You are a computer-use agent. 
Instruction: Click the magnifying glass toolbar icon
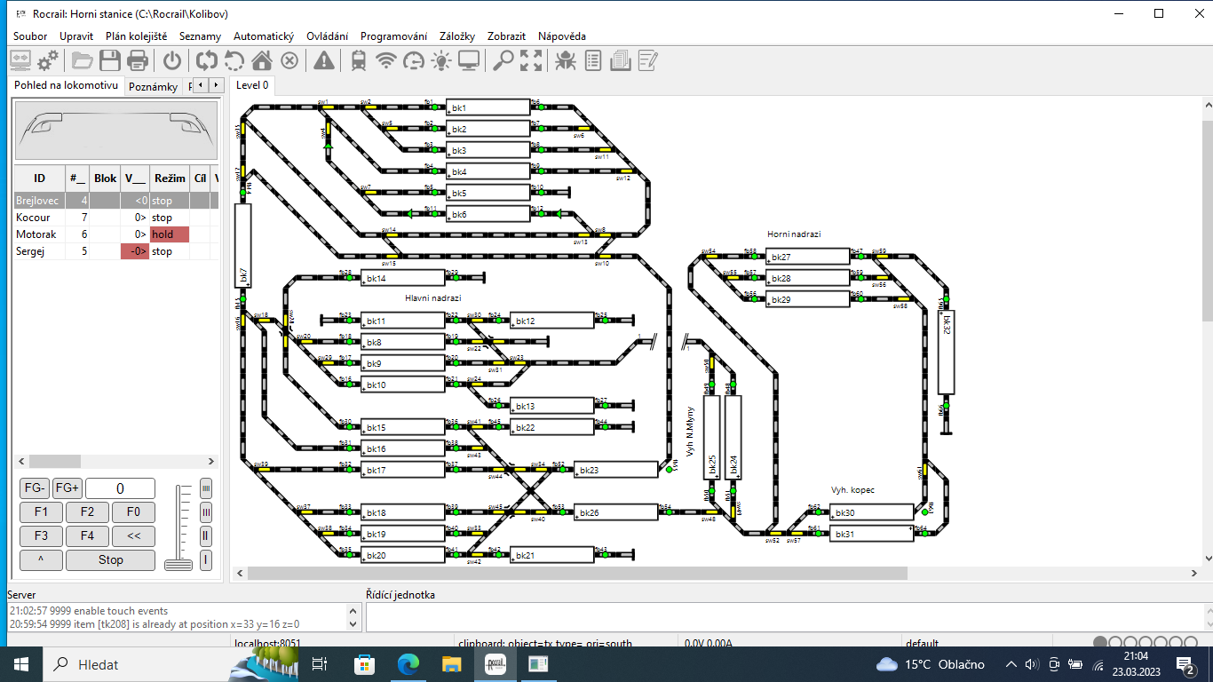[x=503, y=60]
